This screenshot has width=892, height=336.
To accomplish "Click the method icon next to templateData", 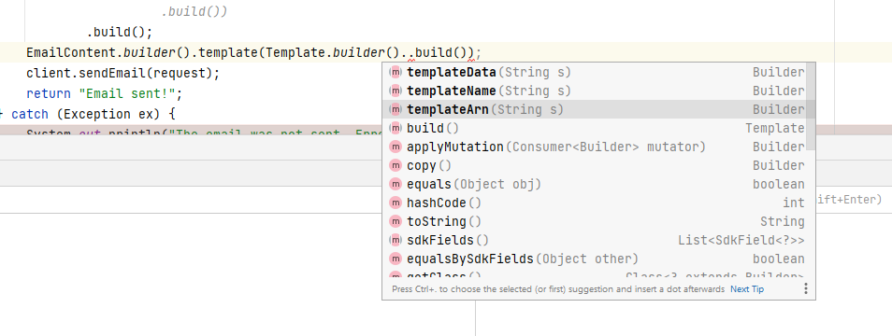I will point(395,72).
